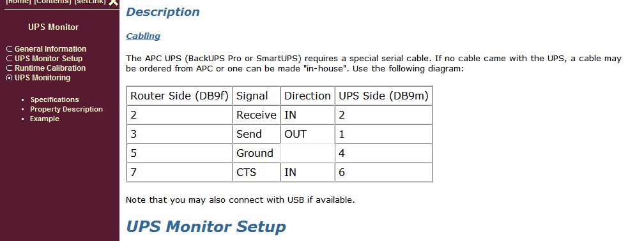Go to the Example subsection
The height and width of the screenshot is (241, 628).
(45, 119)
